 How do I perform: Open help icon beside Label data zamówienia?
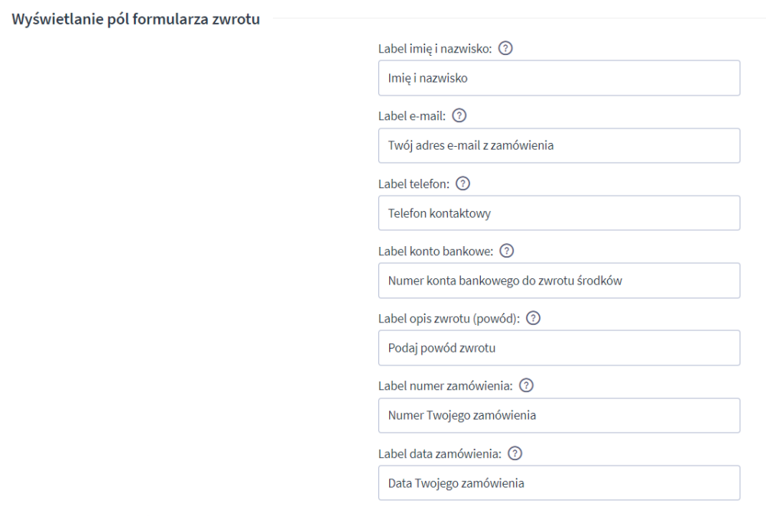[x=514, y=454]
